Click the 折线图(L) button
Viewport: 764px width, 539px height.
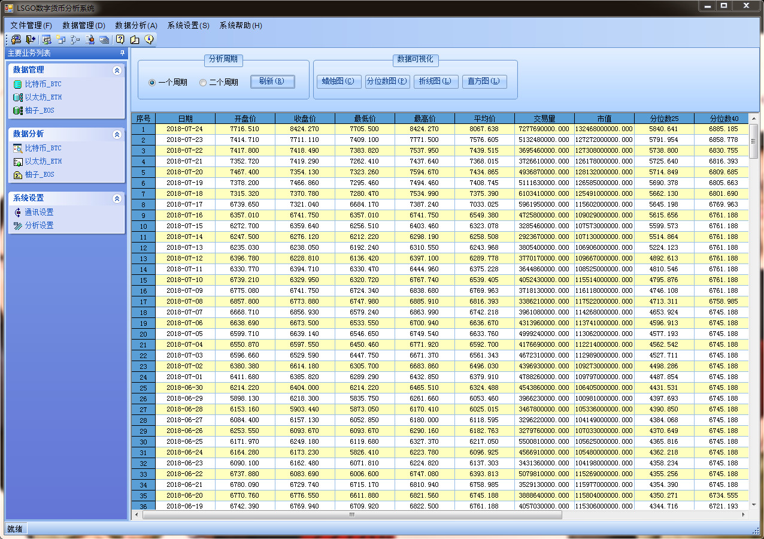coord(436,81)
